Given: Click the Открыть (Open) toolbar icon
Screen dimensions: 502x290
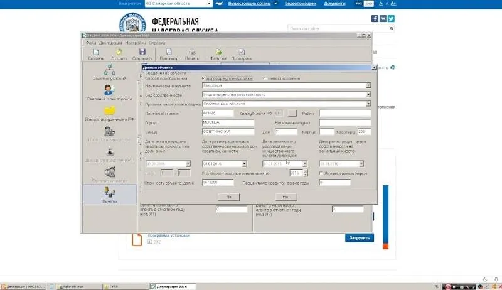Looking at the screenshot, I should click(x=119, y=53).
